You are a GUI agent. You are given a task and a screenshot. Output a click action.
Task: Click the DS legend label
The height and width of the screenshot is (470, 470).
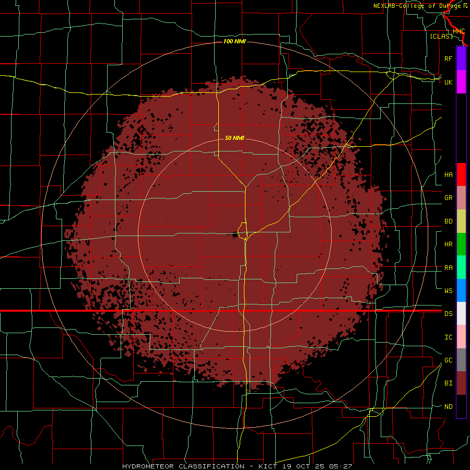coord(448,313)
